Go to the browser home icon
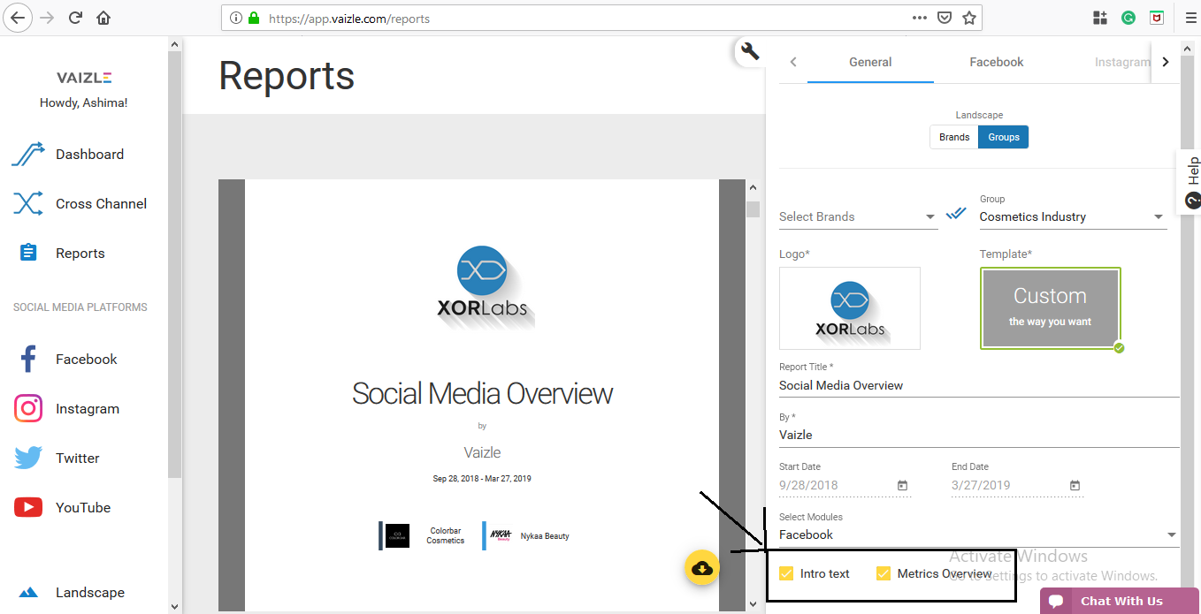 (103, 18)
